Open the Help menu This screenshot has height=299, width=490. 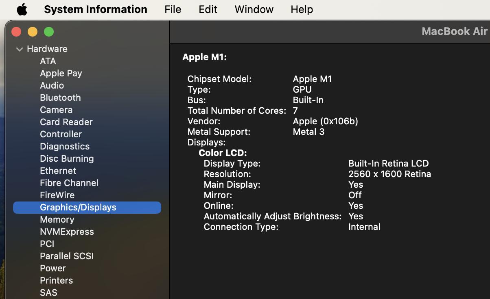[302, 9]
